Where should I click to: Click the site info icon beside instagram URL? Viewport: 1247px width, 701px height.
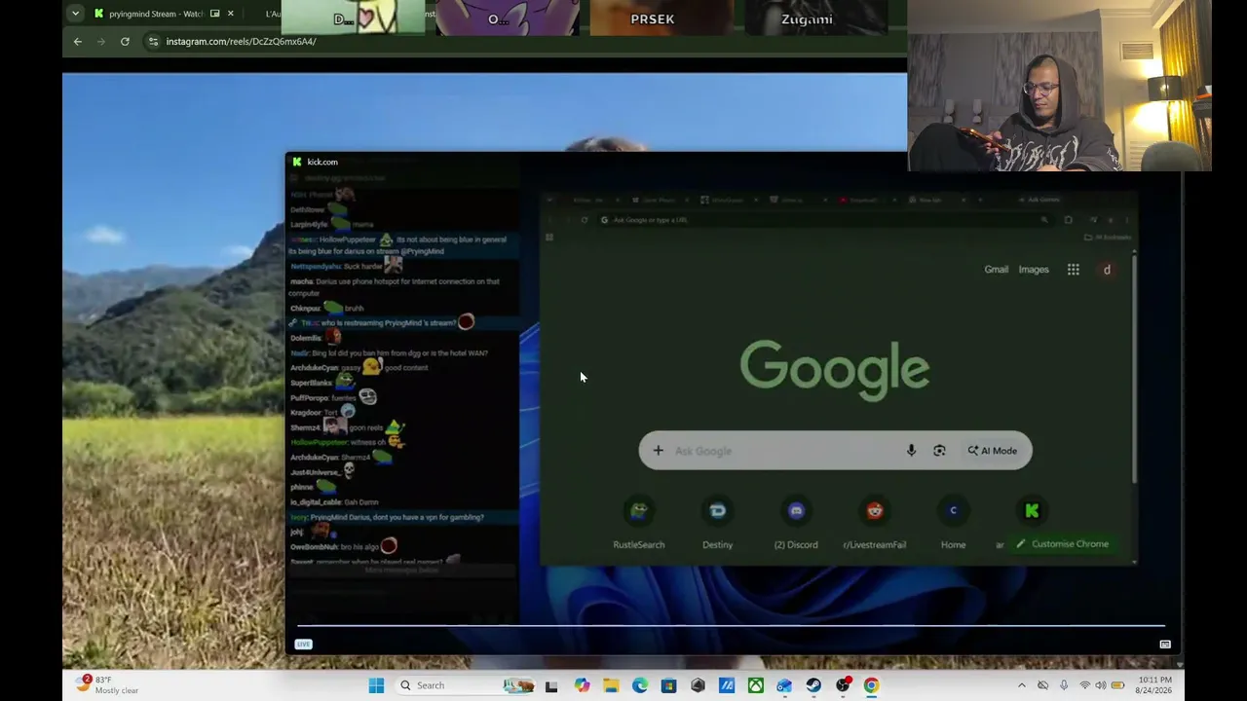pos(153,42)
